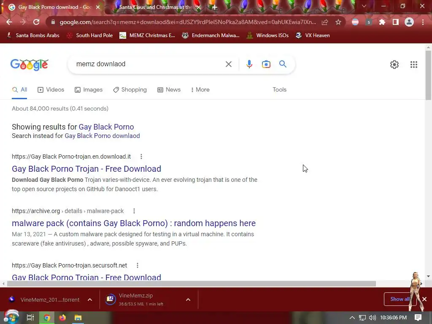
Task: Open the MEMZ Christmas bookmark
Action: pyautogui.click(x=147, y=35)
